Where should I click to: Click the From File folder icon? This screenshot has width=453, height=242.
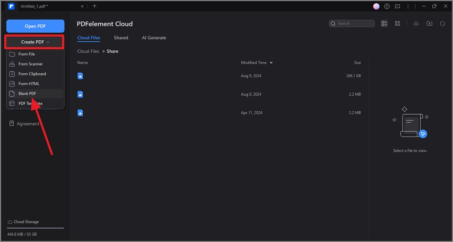12,54
